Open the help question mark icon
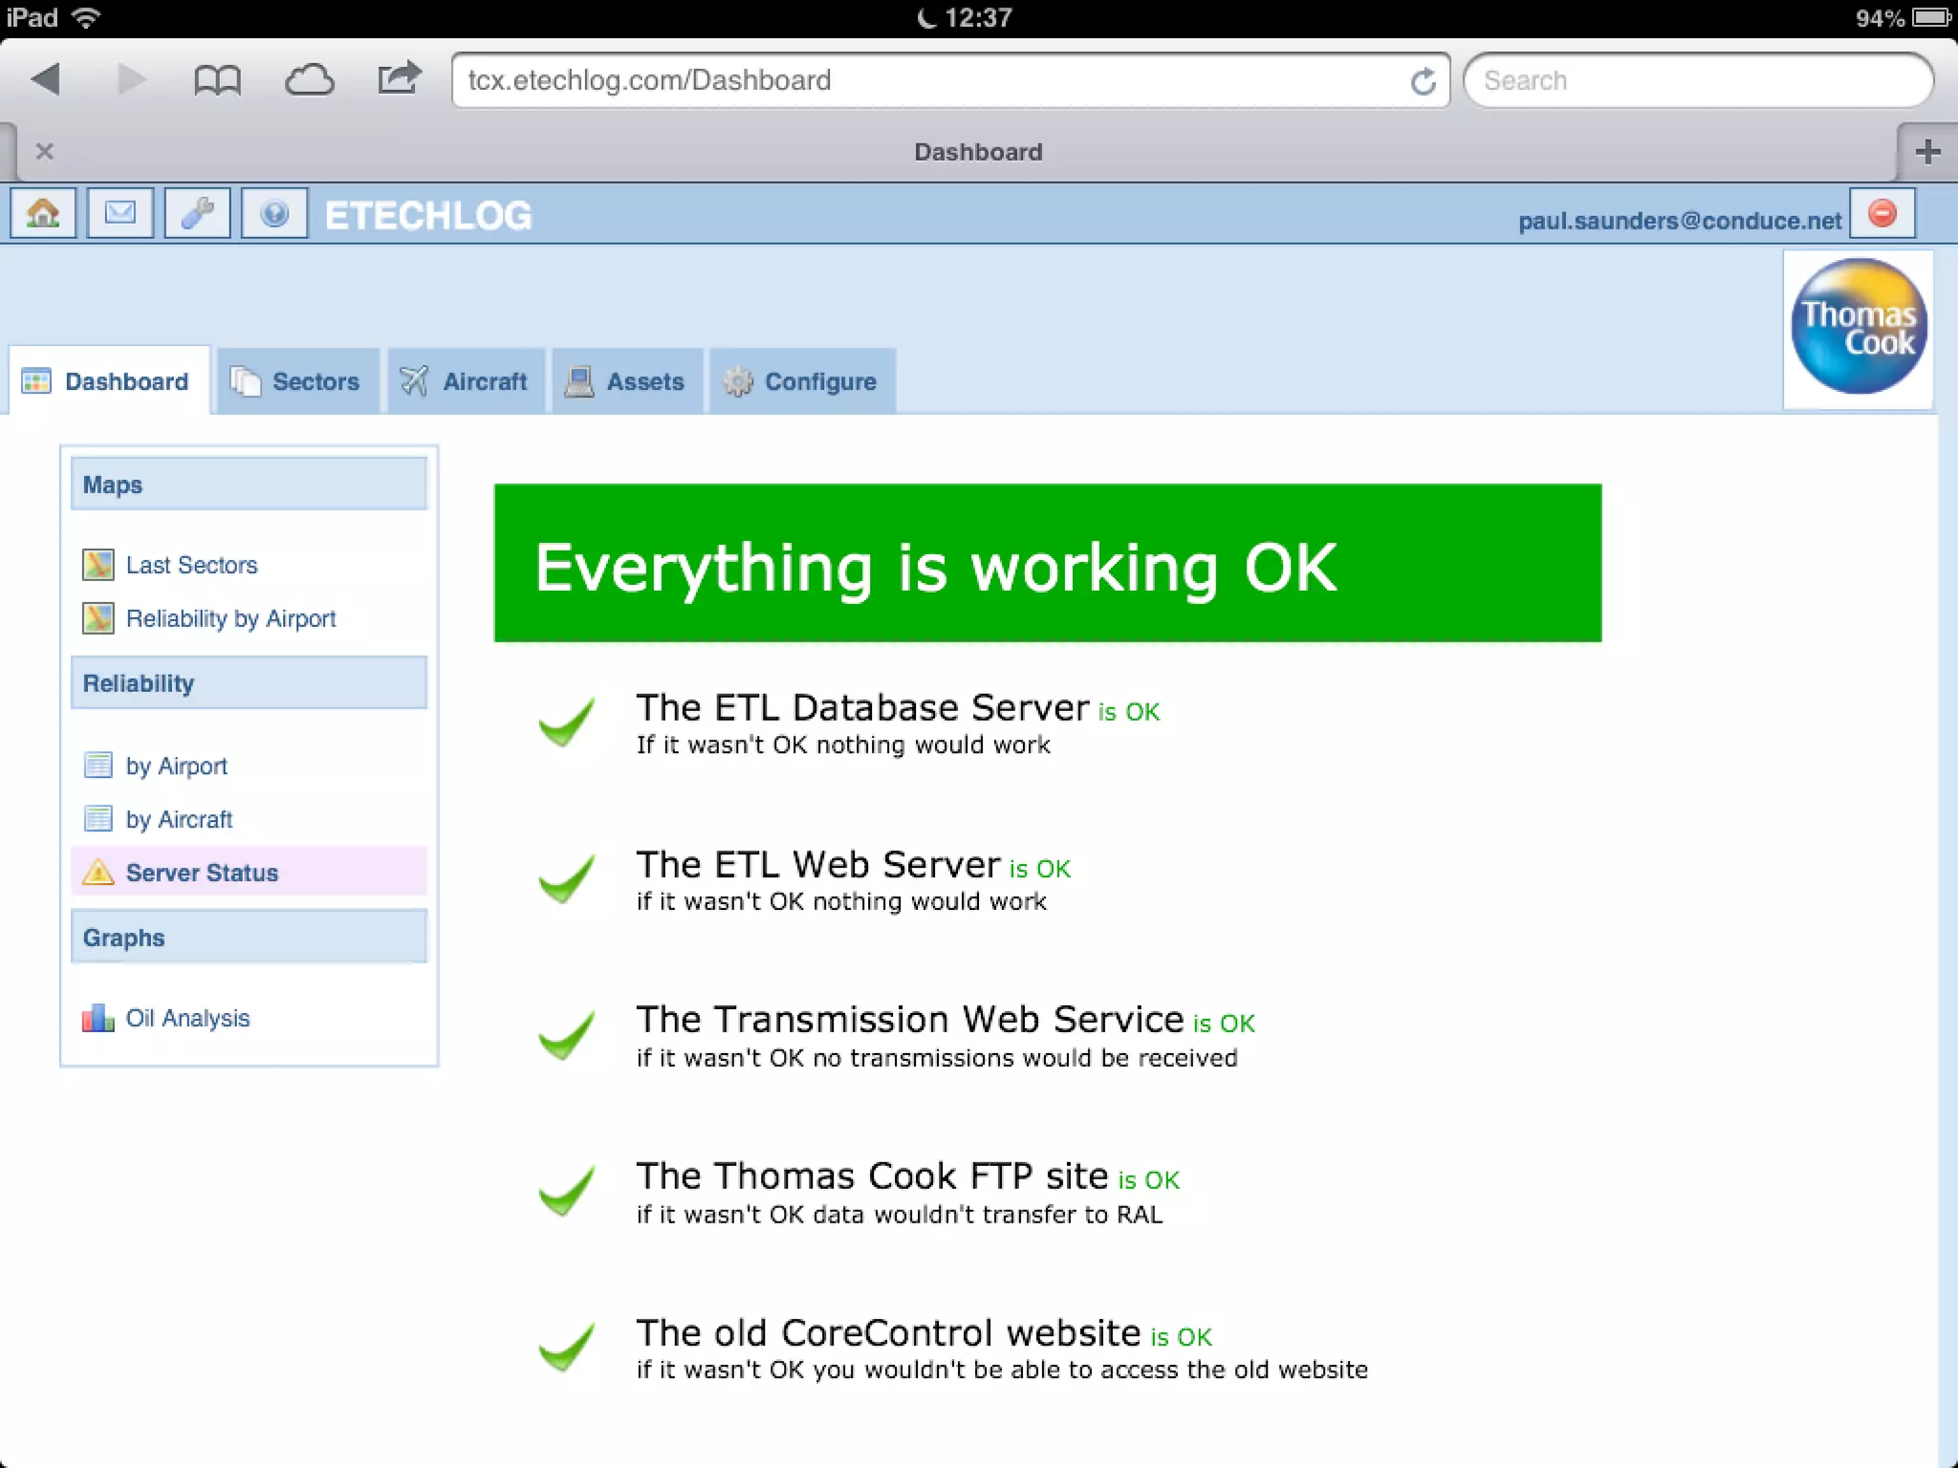1958x1468 pixels. coord(274,213)
